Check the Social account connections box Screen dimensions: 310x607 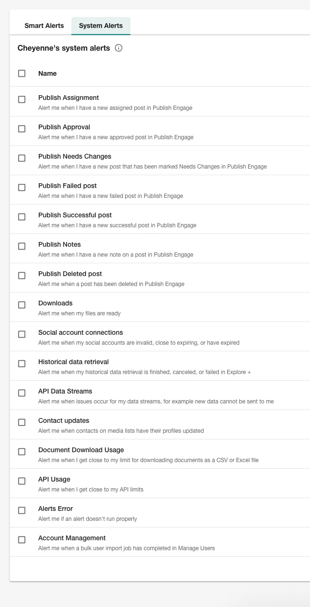pos(22,334)
